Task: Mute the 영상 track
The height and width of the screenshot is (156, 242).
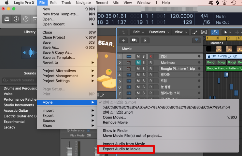Action: (x=138, y=56)
